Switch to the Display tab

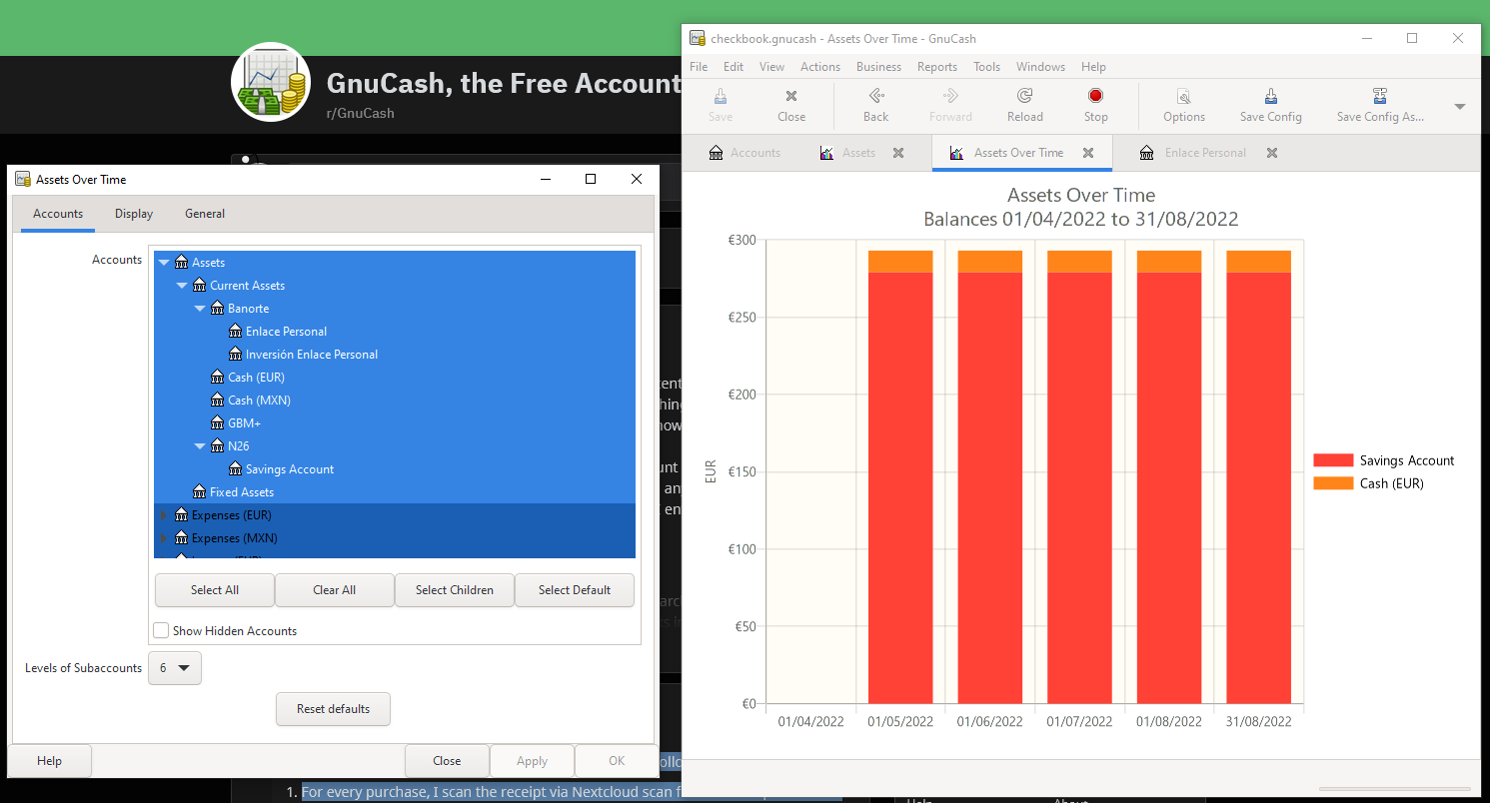point(134,214)
